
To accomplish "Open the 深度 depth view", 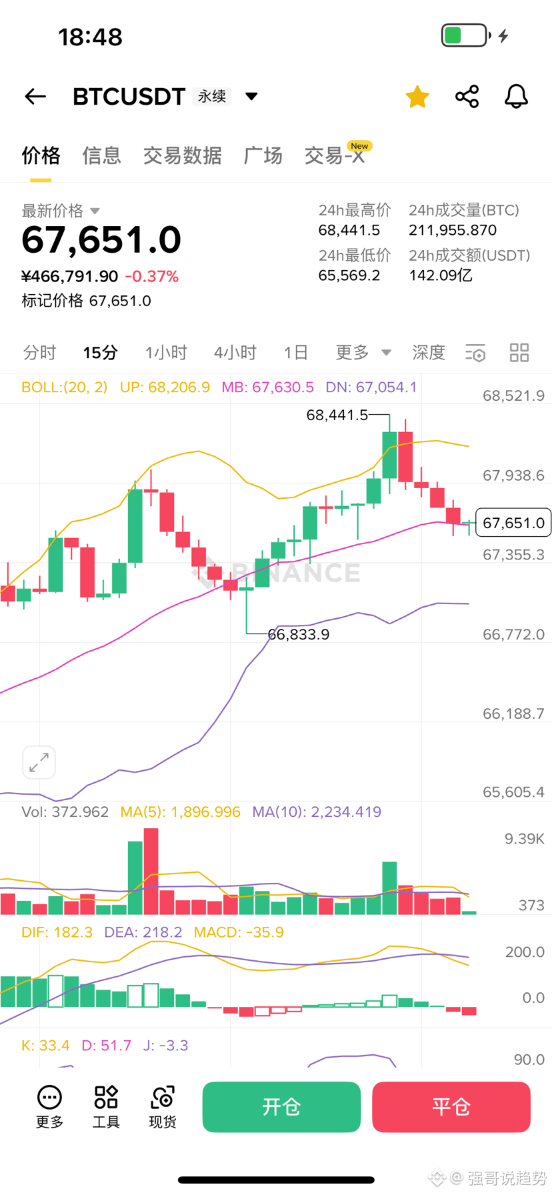I will click(x=428, y=352).
